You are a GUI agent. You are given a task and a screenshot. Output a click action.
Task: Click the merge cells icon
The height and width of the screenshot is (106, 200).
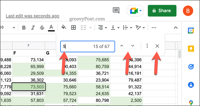[x=83, y=28]
